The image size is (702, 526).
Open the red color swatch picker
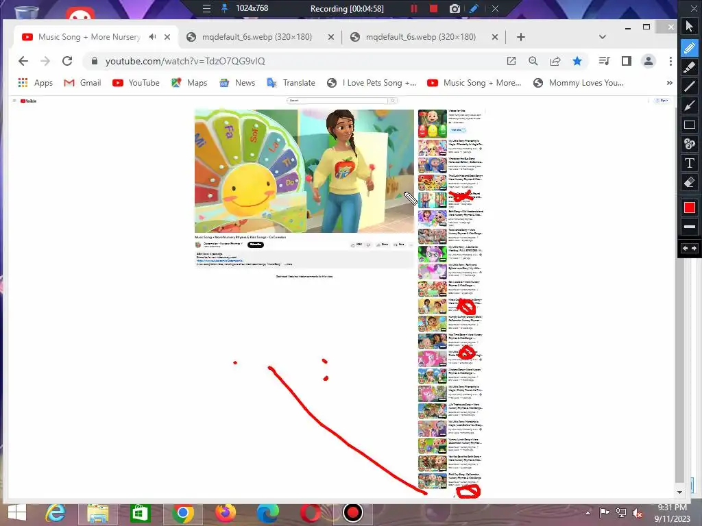(x=690, y=208)
